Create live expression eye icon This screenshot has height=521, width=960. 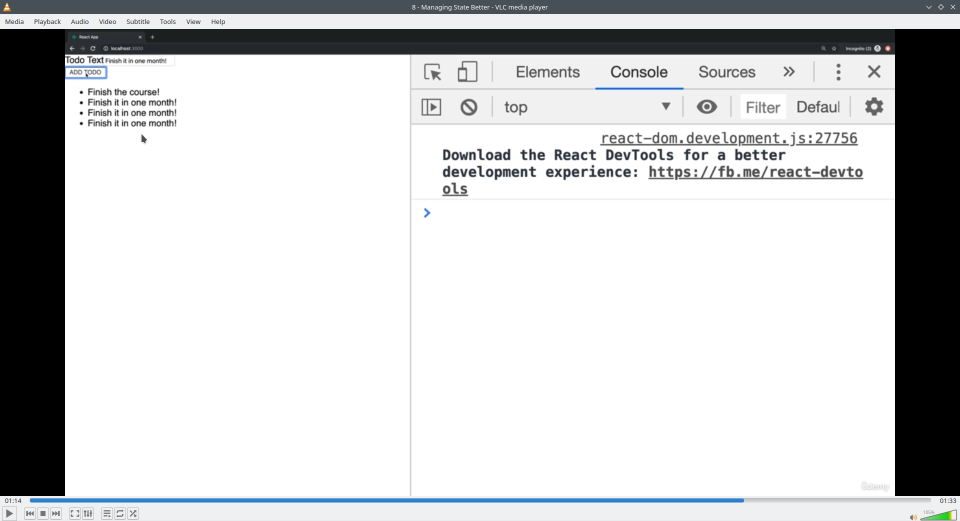tap(707, 106)
